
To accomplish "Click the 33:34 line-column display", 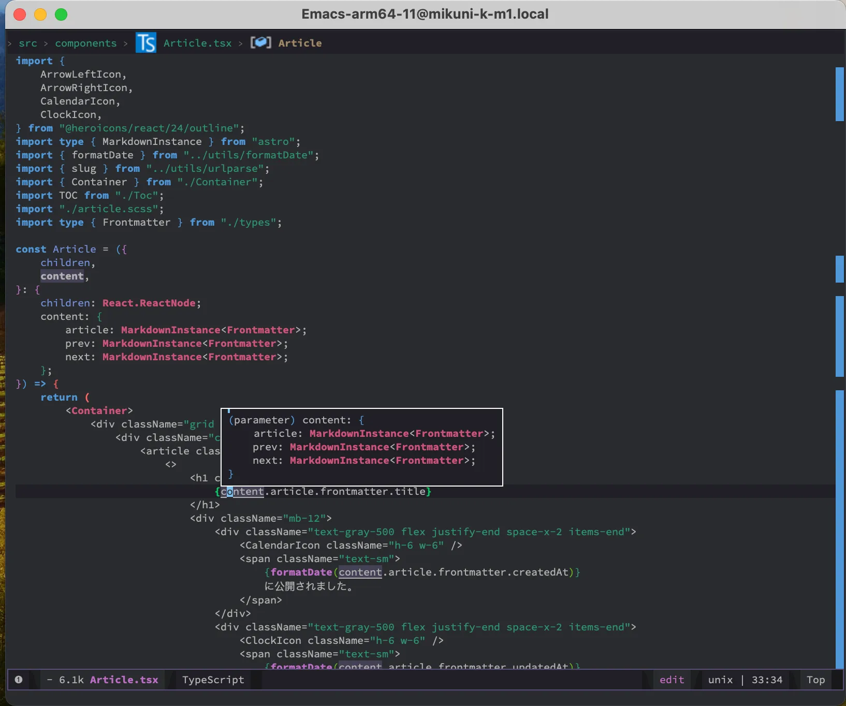I will coord(768,680).
